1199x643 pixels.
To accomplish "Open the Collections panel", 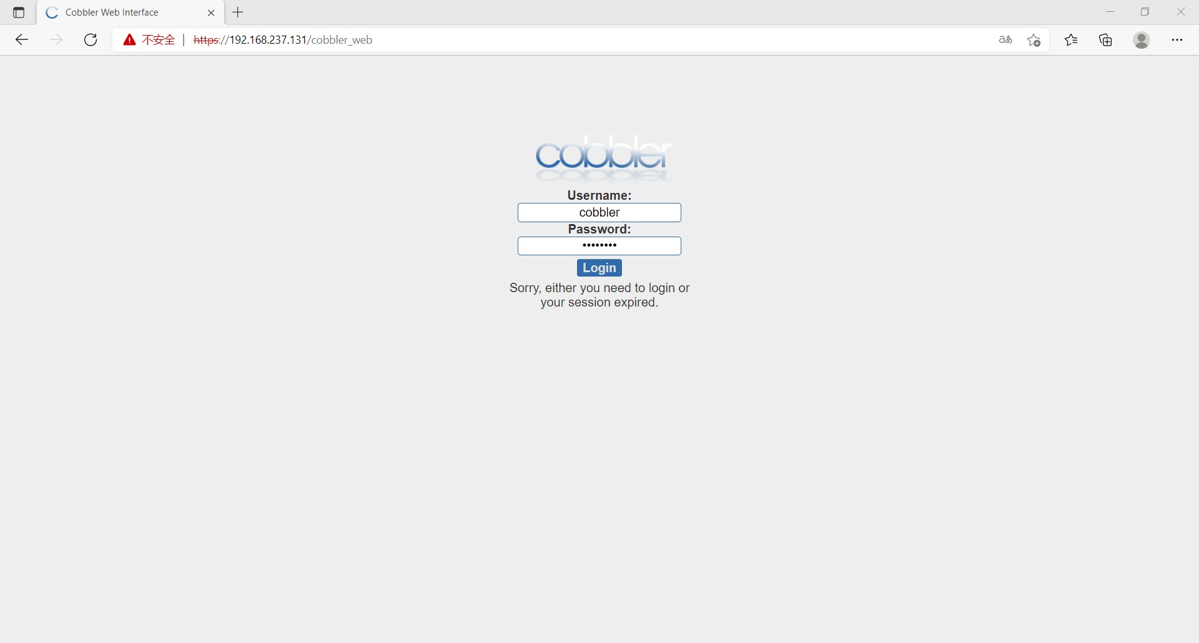I will click(x=1106, y=40).
